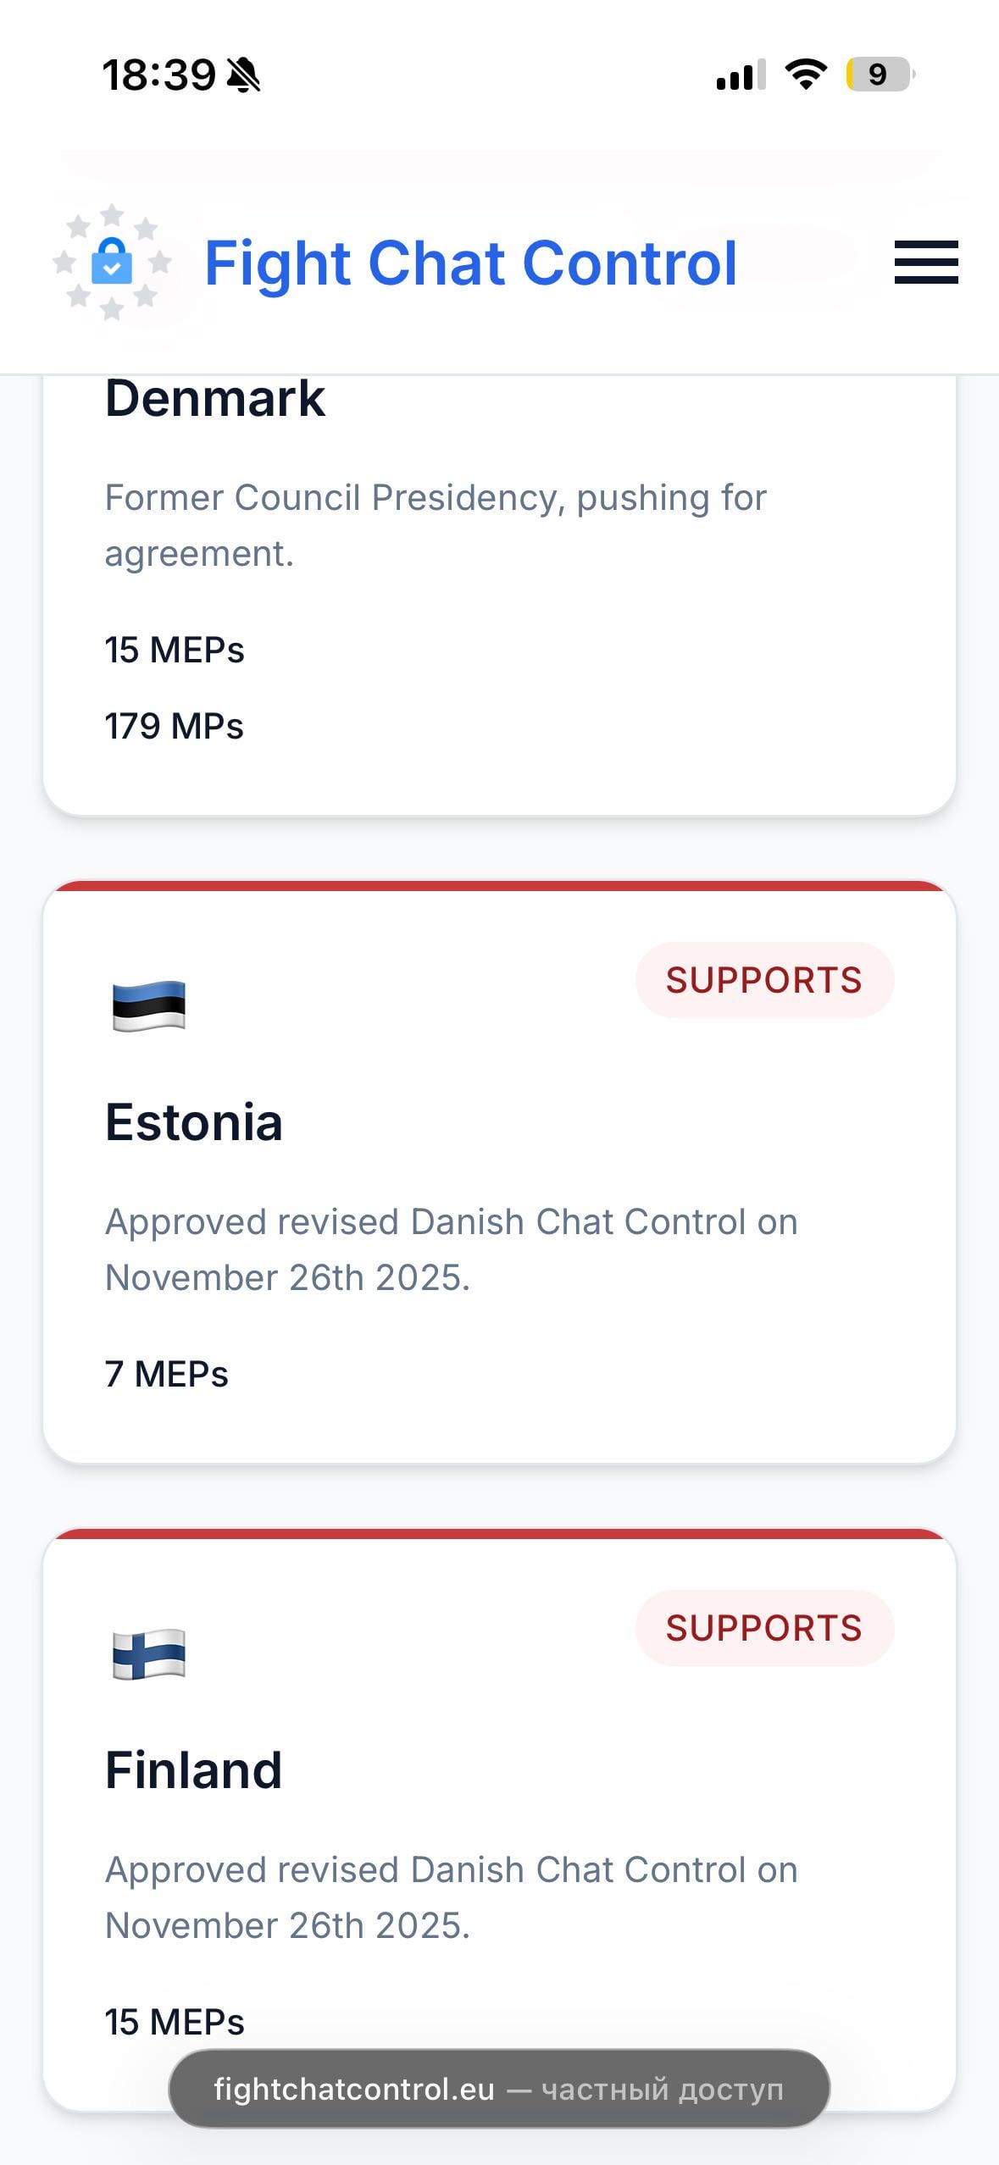The width and height of the screenshot is (999, 2165).
Task: Open Finland's 15 MEPs list
Action: click(175, 2022)
